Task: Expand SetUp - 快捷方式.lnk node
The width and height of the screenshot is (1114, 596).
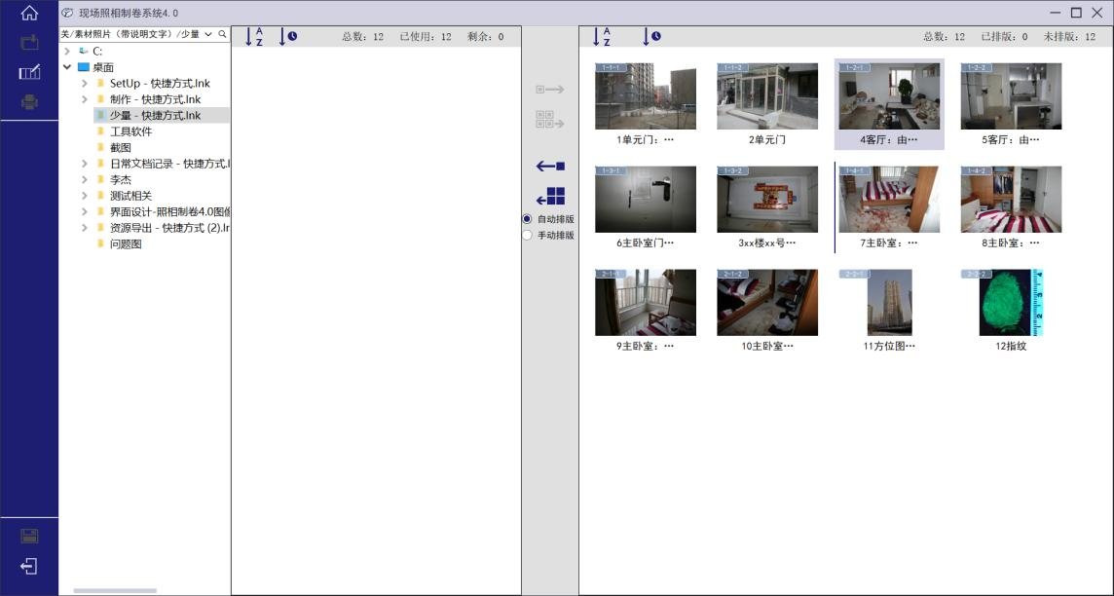Action: pos(84,83)
